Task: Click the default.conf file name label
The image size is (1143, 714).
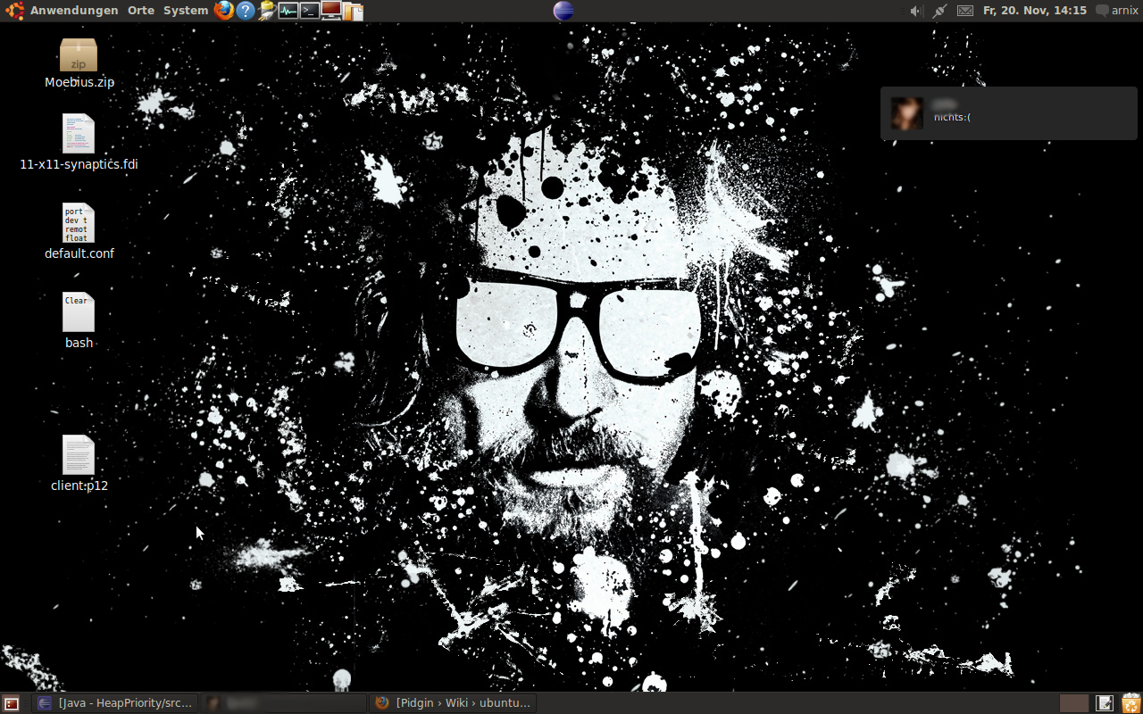Action: 79,253
